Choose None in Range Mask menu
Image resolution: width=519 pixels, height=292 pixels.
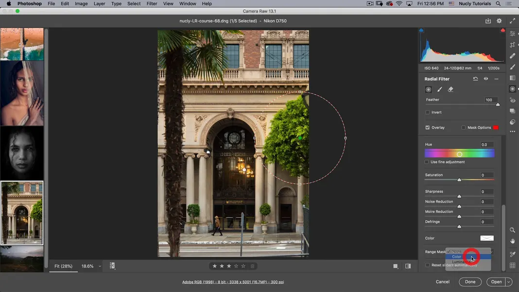coord(468,251)
